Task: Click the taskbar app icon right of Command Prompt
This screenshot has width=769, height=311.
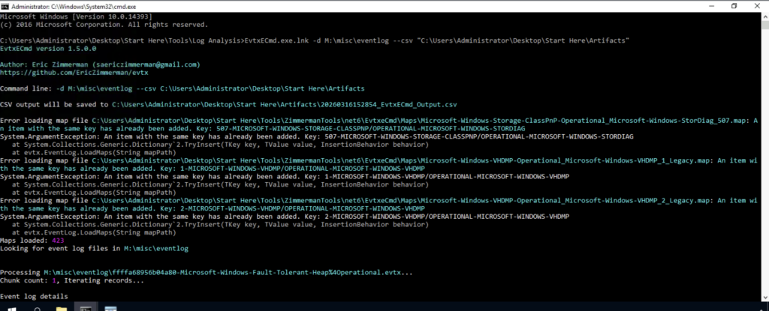Action: coord(110,307)
